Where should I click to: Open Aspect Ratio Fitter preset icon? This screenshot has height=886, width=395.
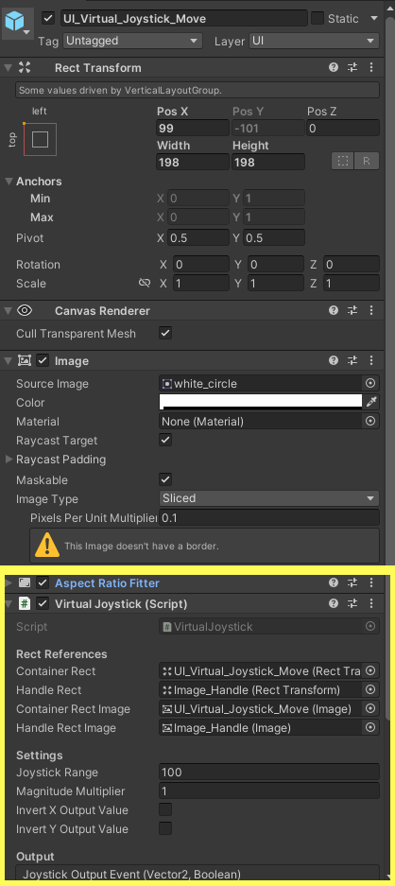[x=352, y=582]
